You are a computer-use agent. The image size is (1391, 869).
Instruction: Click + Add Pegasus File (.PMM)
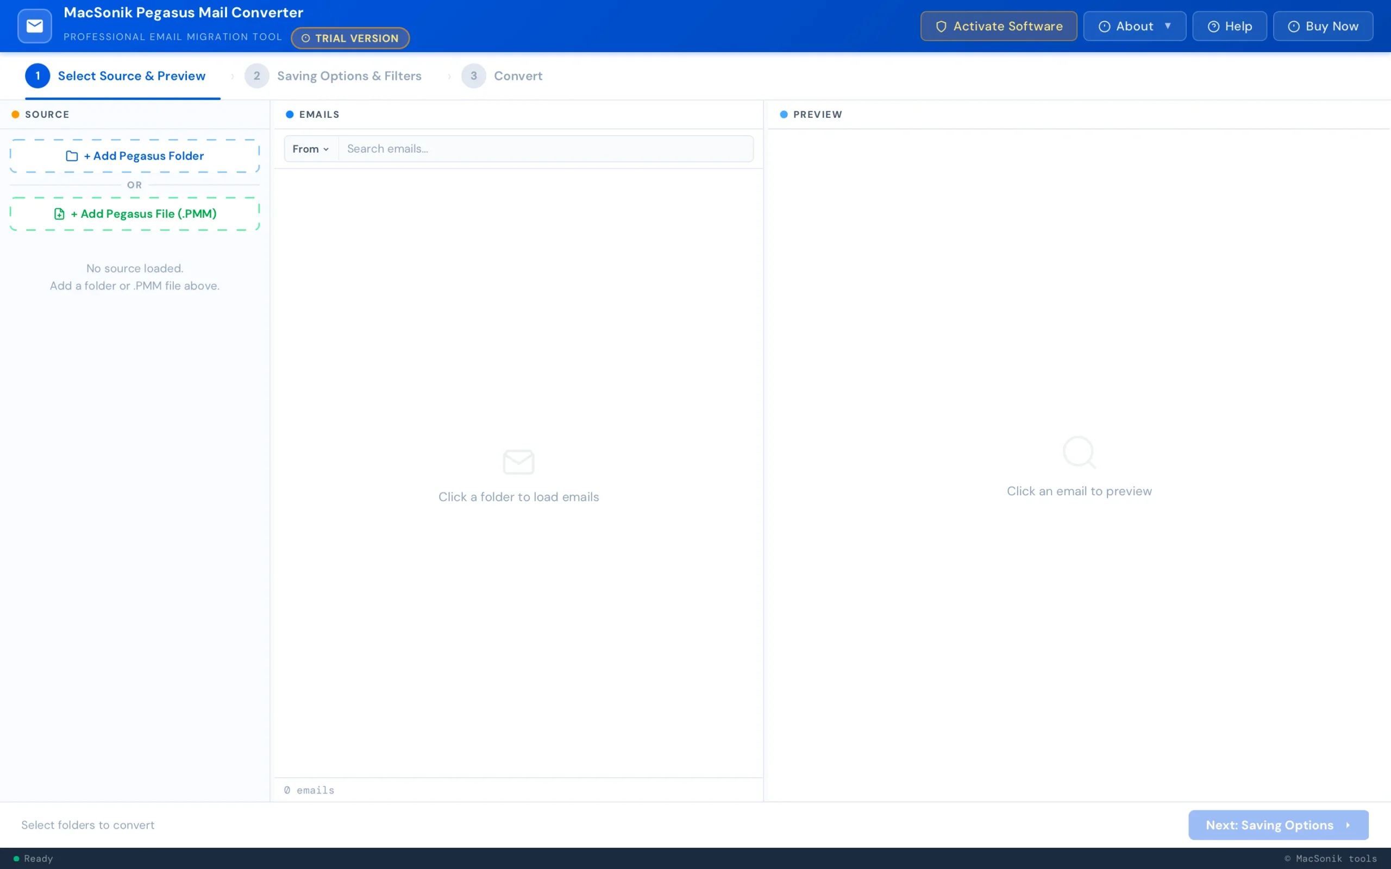[x=135, y=214]
